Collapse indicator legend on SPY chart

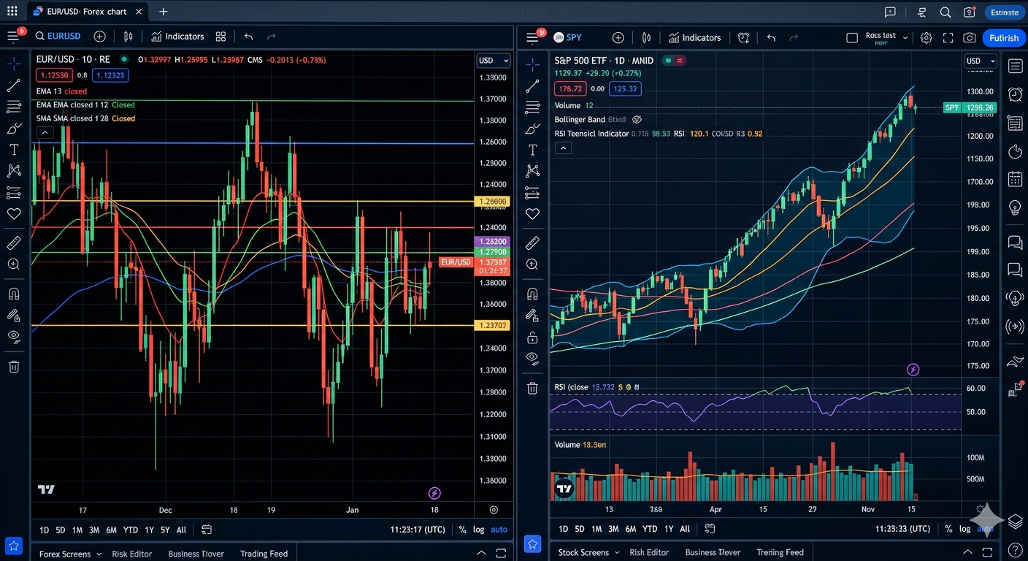(x=563, y=148)
